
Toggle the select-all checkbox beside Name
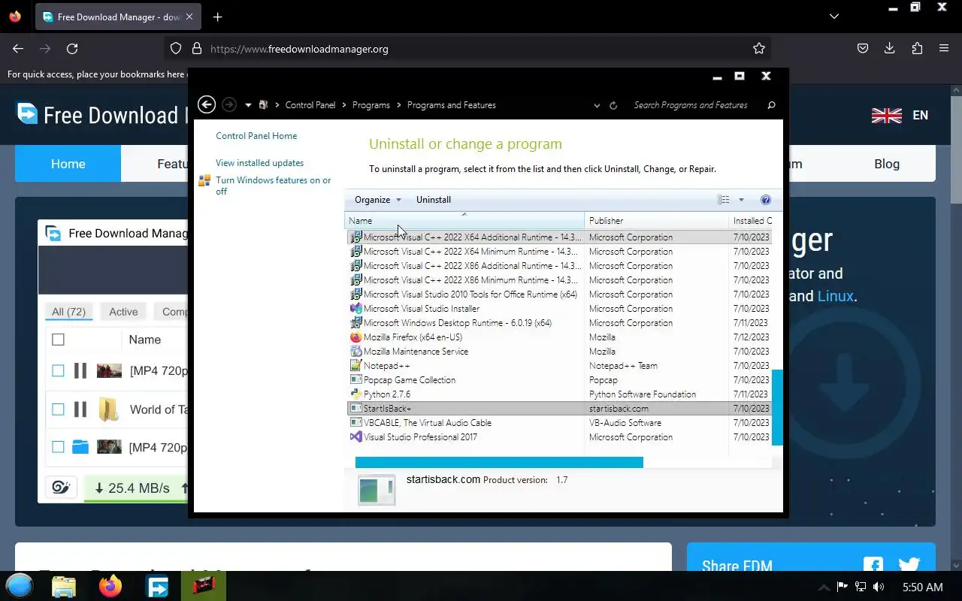58,340
